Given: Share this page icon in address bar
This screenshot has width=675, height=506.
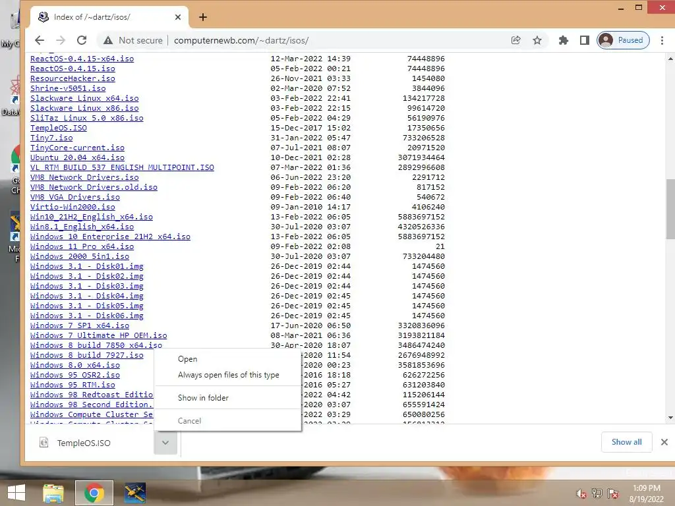Looking at the screenshot, I should tap(515, 40).
